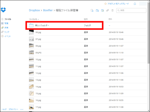Select file name 14.jpg
This screenshot has width=150, height=112.
coord(38,87)
